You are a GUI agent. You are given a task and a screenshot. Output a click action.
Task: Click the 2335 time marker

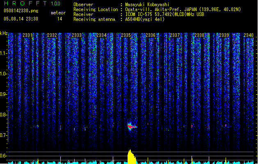point(126,35)
